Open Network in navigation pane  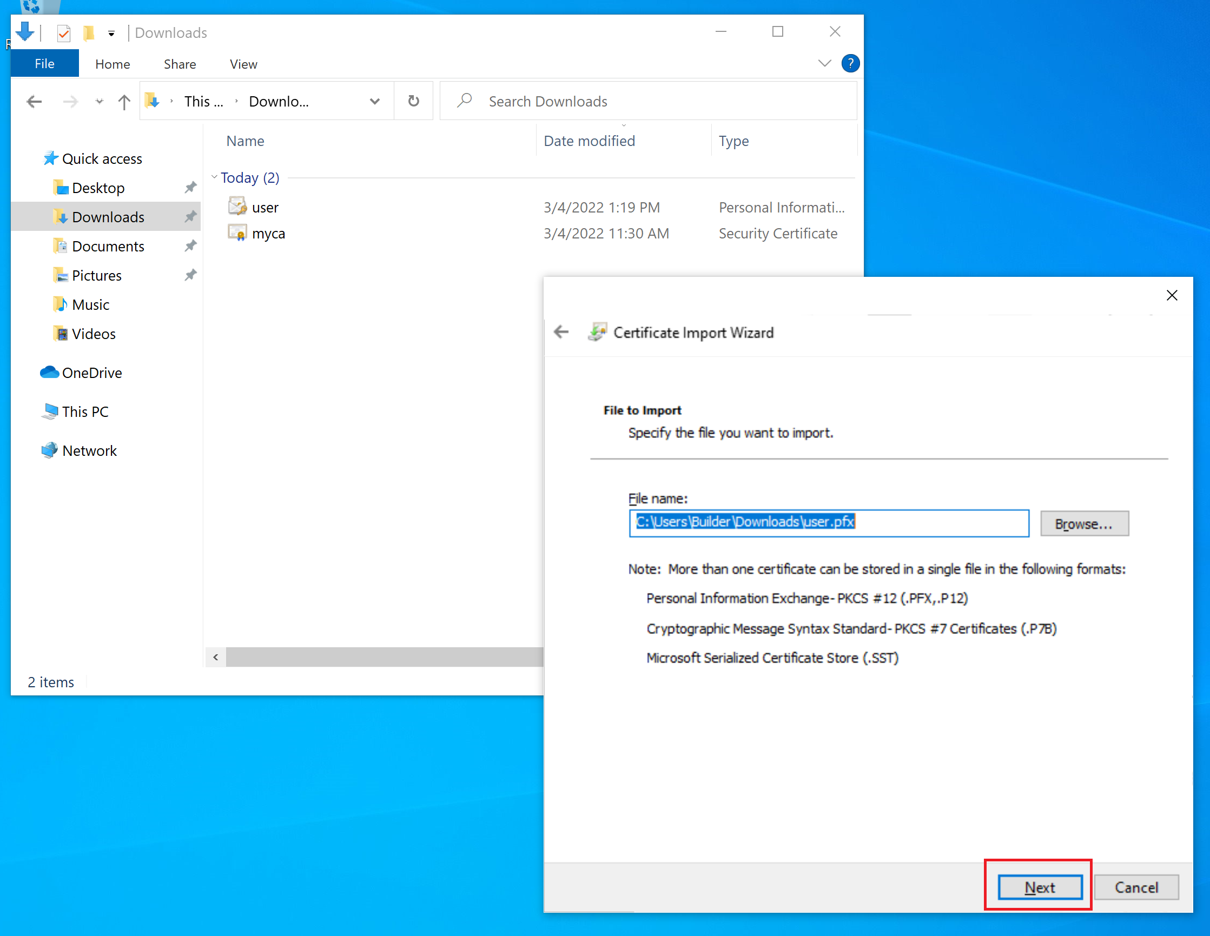89,451
